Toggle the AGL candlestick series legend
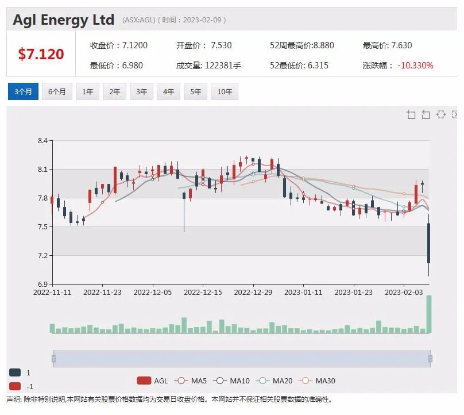Screen dimensions: 464x415 (152, 381)
